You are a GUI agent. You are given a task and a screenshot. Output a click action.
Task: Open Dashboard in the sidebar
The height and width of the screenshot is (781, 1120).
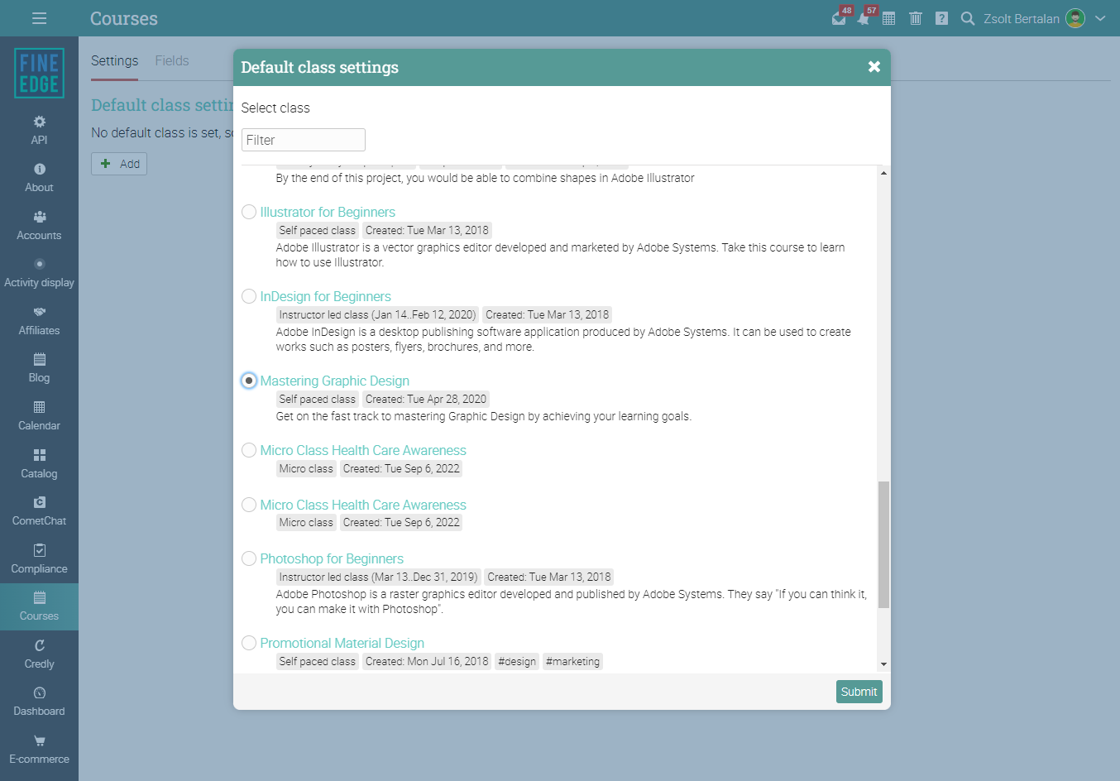pyautogui.click(x=39, y=702)
